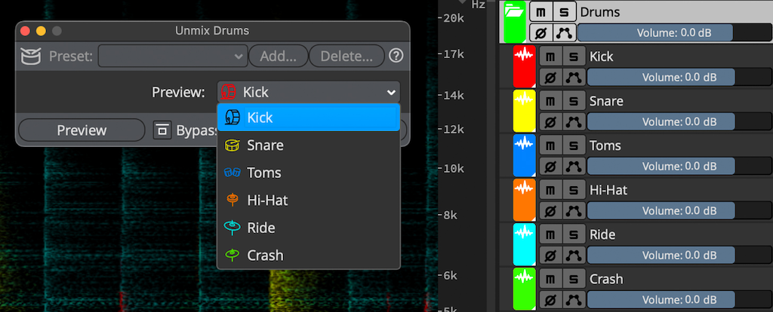Close the Unmix Drums window
773x312 pixels.
click(25, 31)
